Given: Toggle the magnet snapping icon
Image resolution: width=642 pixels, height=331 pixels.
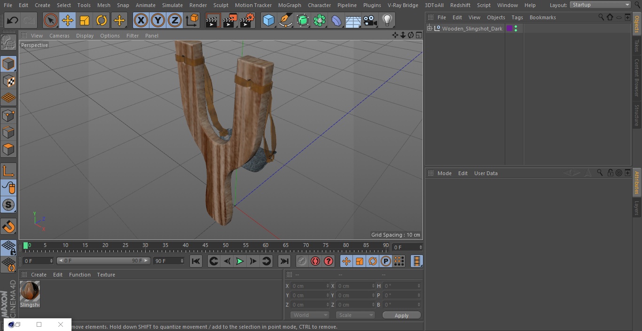Looking at the screenshot, I should coord(8,227).
